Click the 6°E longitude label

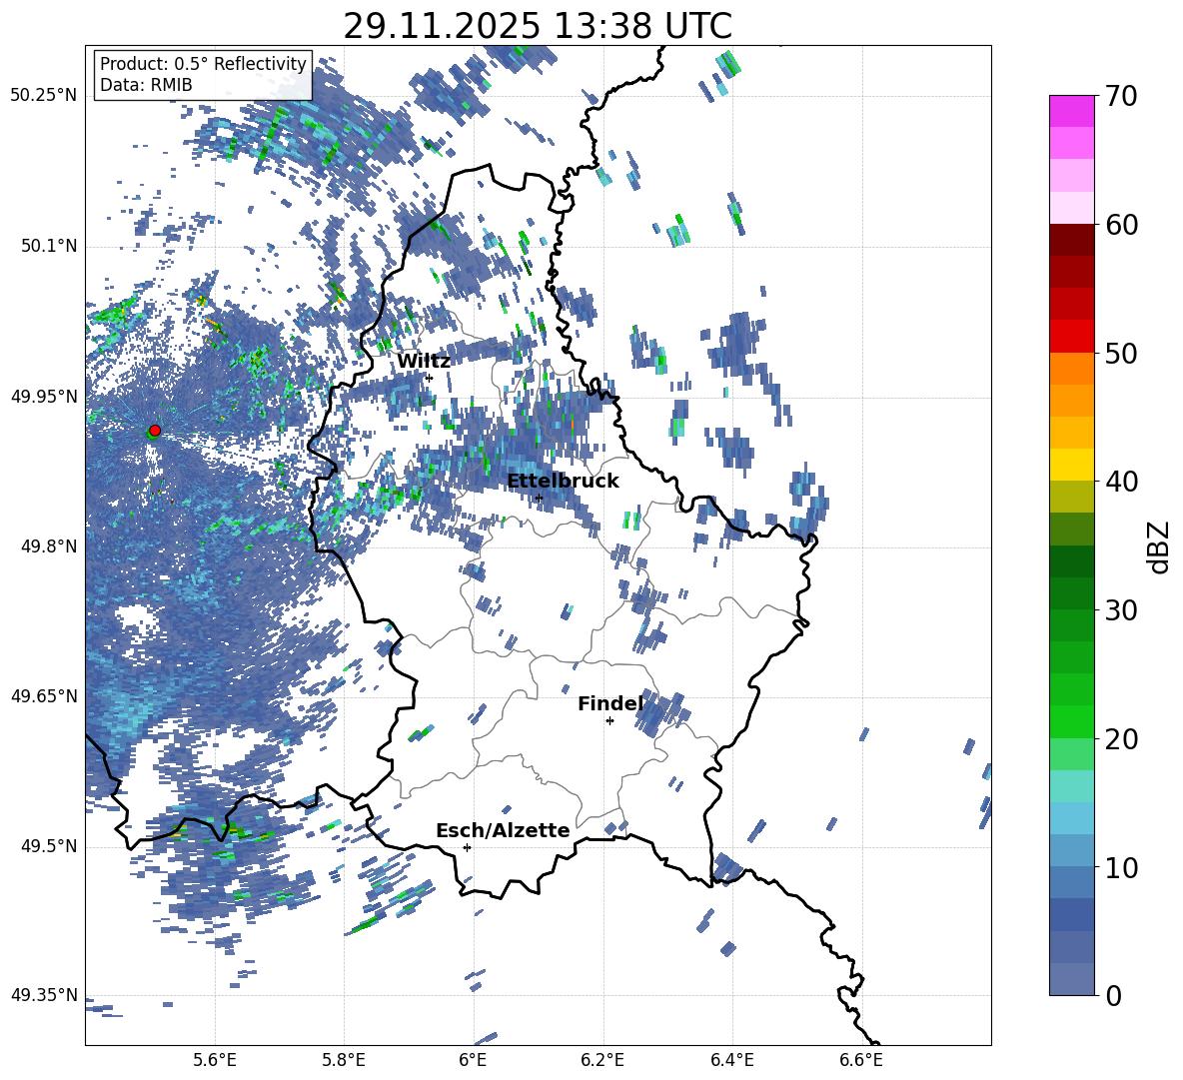pyautogui.click(x=473, y=1060)
